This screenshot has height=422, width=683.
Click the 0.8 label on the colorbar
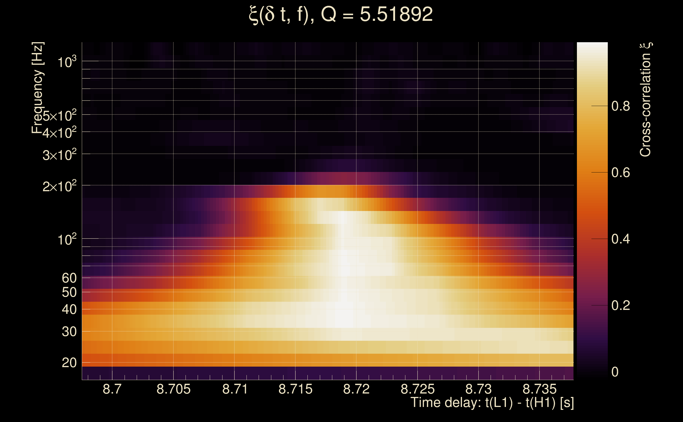coord(620,106)
